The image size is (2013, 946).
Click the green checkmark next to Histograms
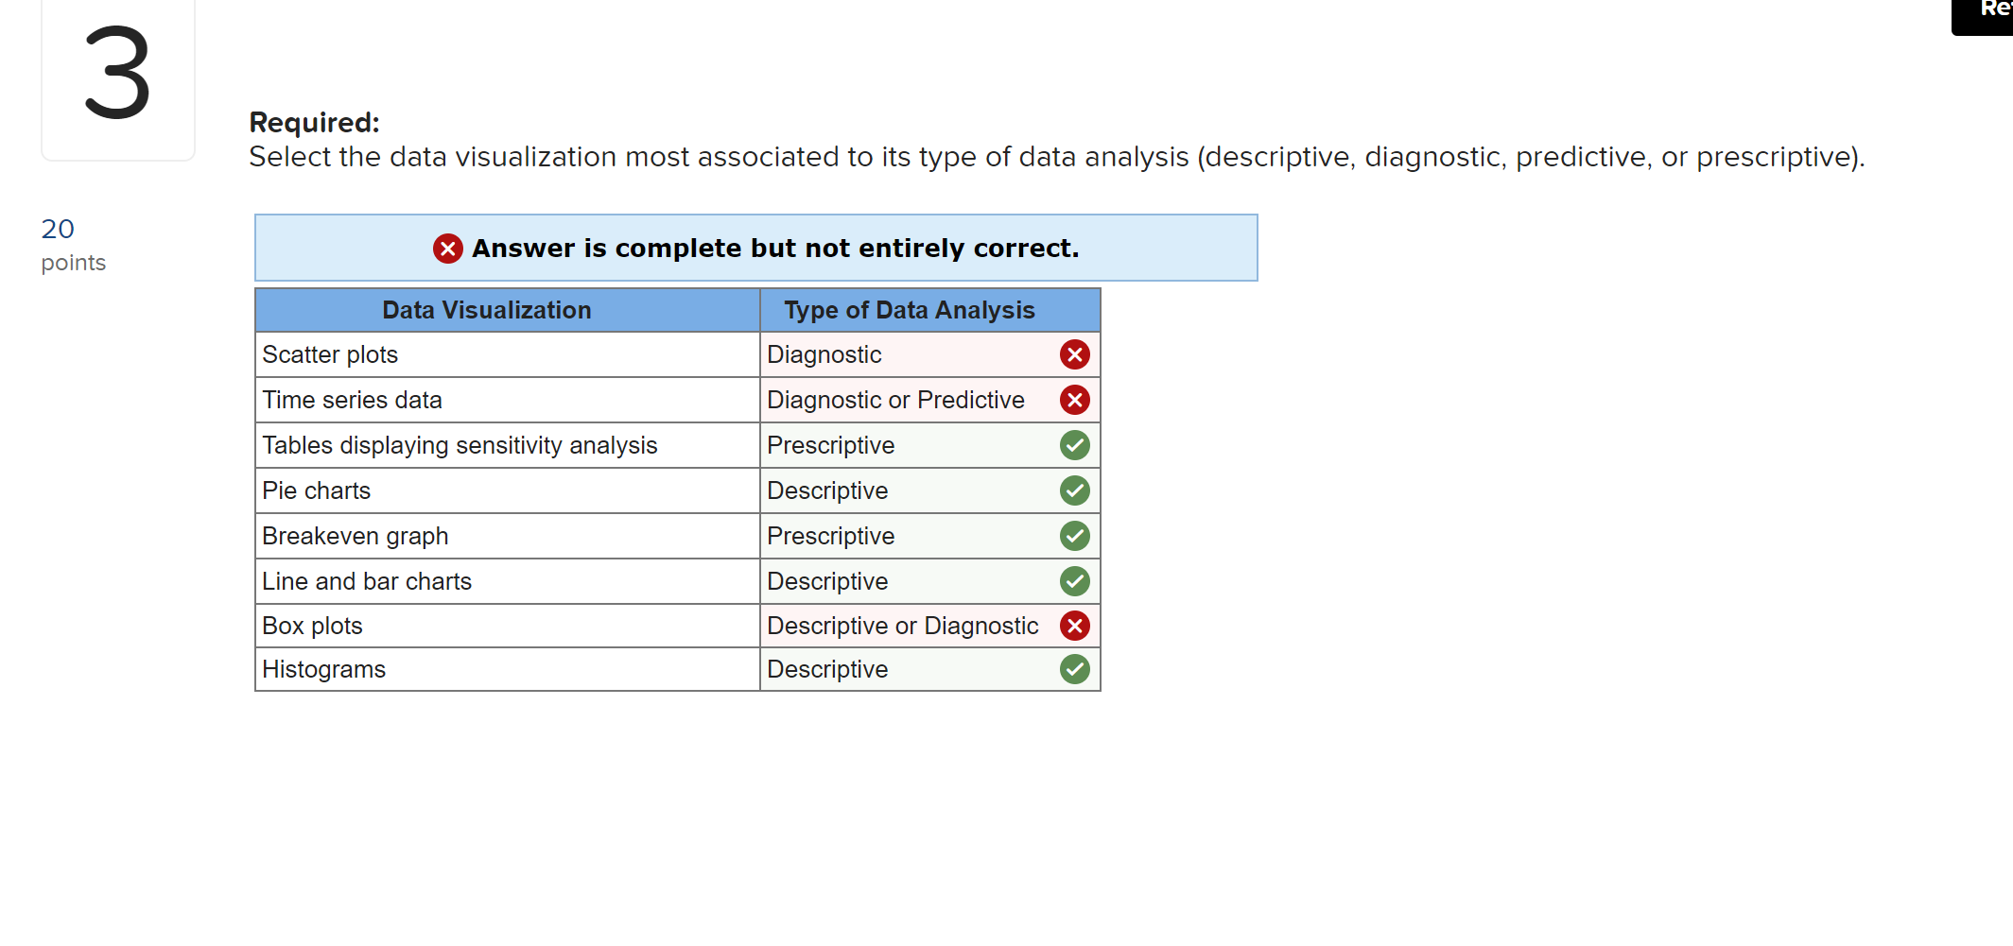point(1074,669)
